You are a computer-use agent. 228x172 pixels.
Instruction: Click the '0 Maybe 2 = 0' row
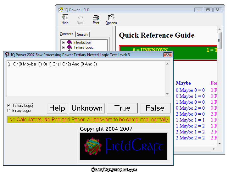click(x=190, y=108)
